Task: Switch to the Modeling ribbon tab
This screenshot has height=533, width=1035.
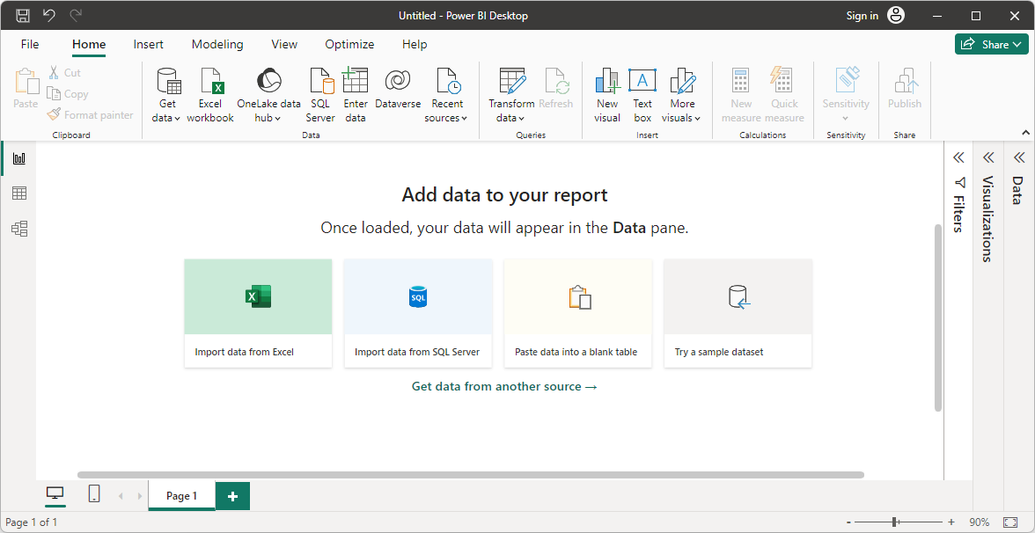Action: coord(217,44)
